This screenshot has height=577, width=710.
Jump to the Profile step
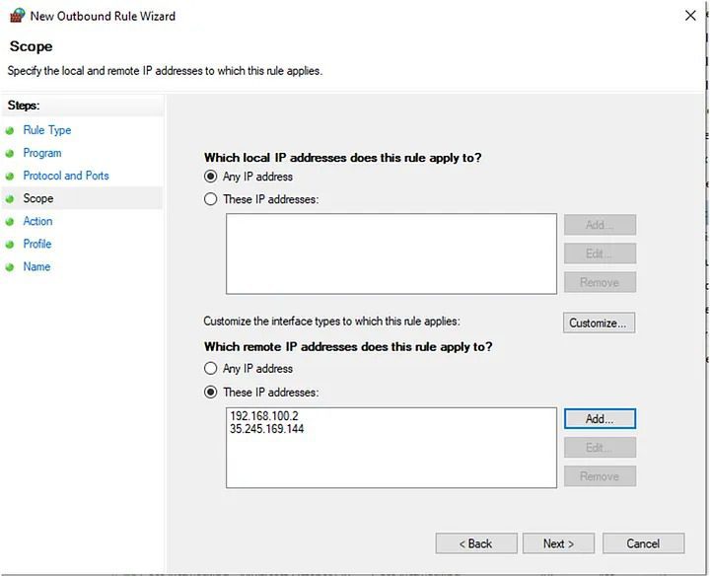(x=37, y=244)
